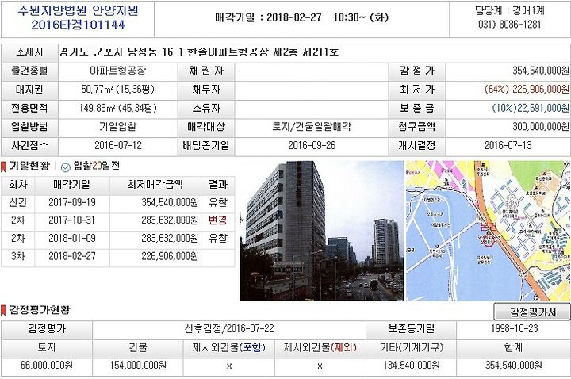
Task: Click the 제시외건물(제외) column header
Action: coord(320,348)
